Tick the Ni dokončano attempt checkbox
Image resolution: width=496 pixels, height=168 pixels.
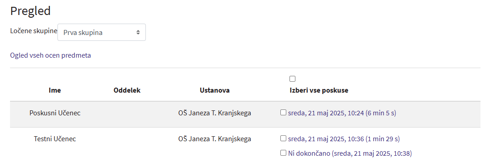(x=283, y=153)
